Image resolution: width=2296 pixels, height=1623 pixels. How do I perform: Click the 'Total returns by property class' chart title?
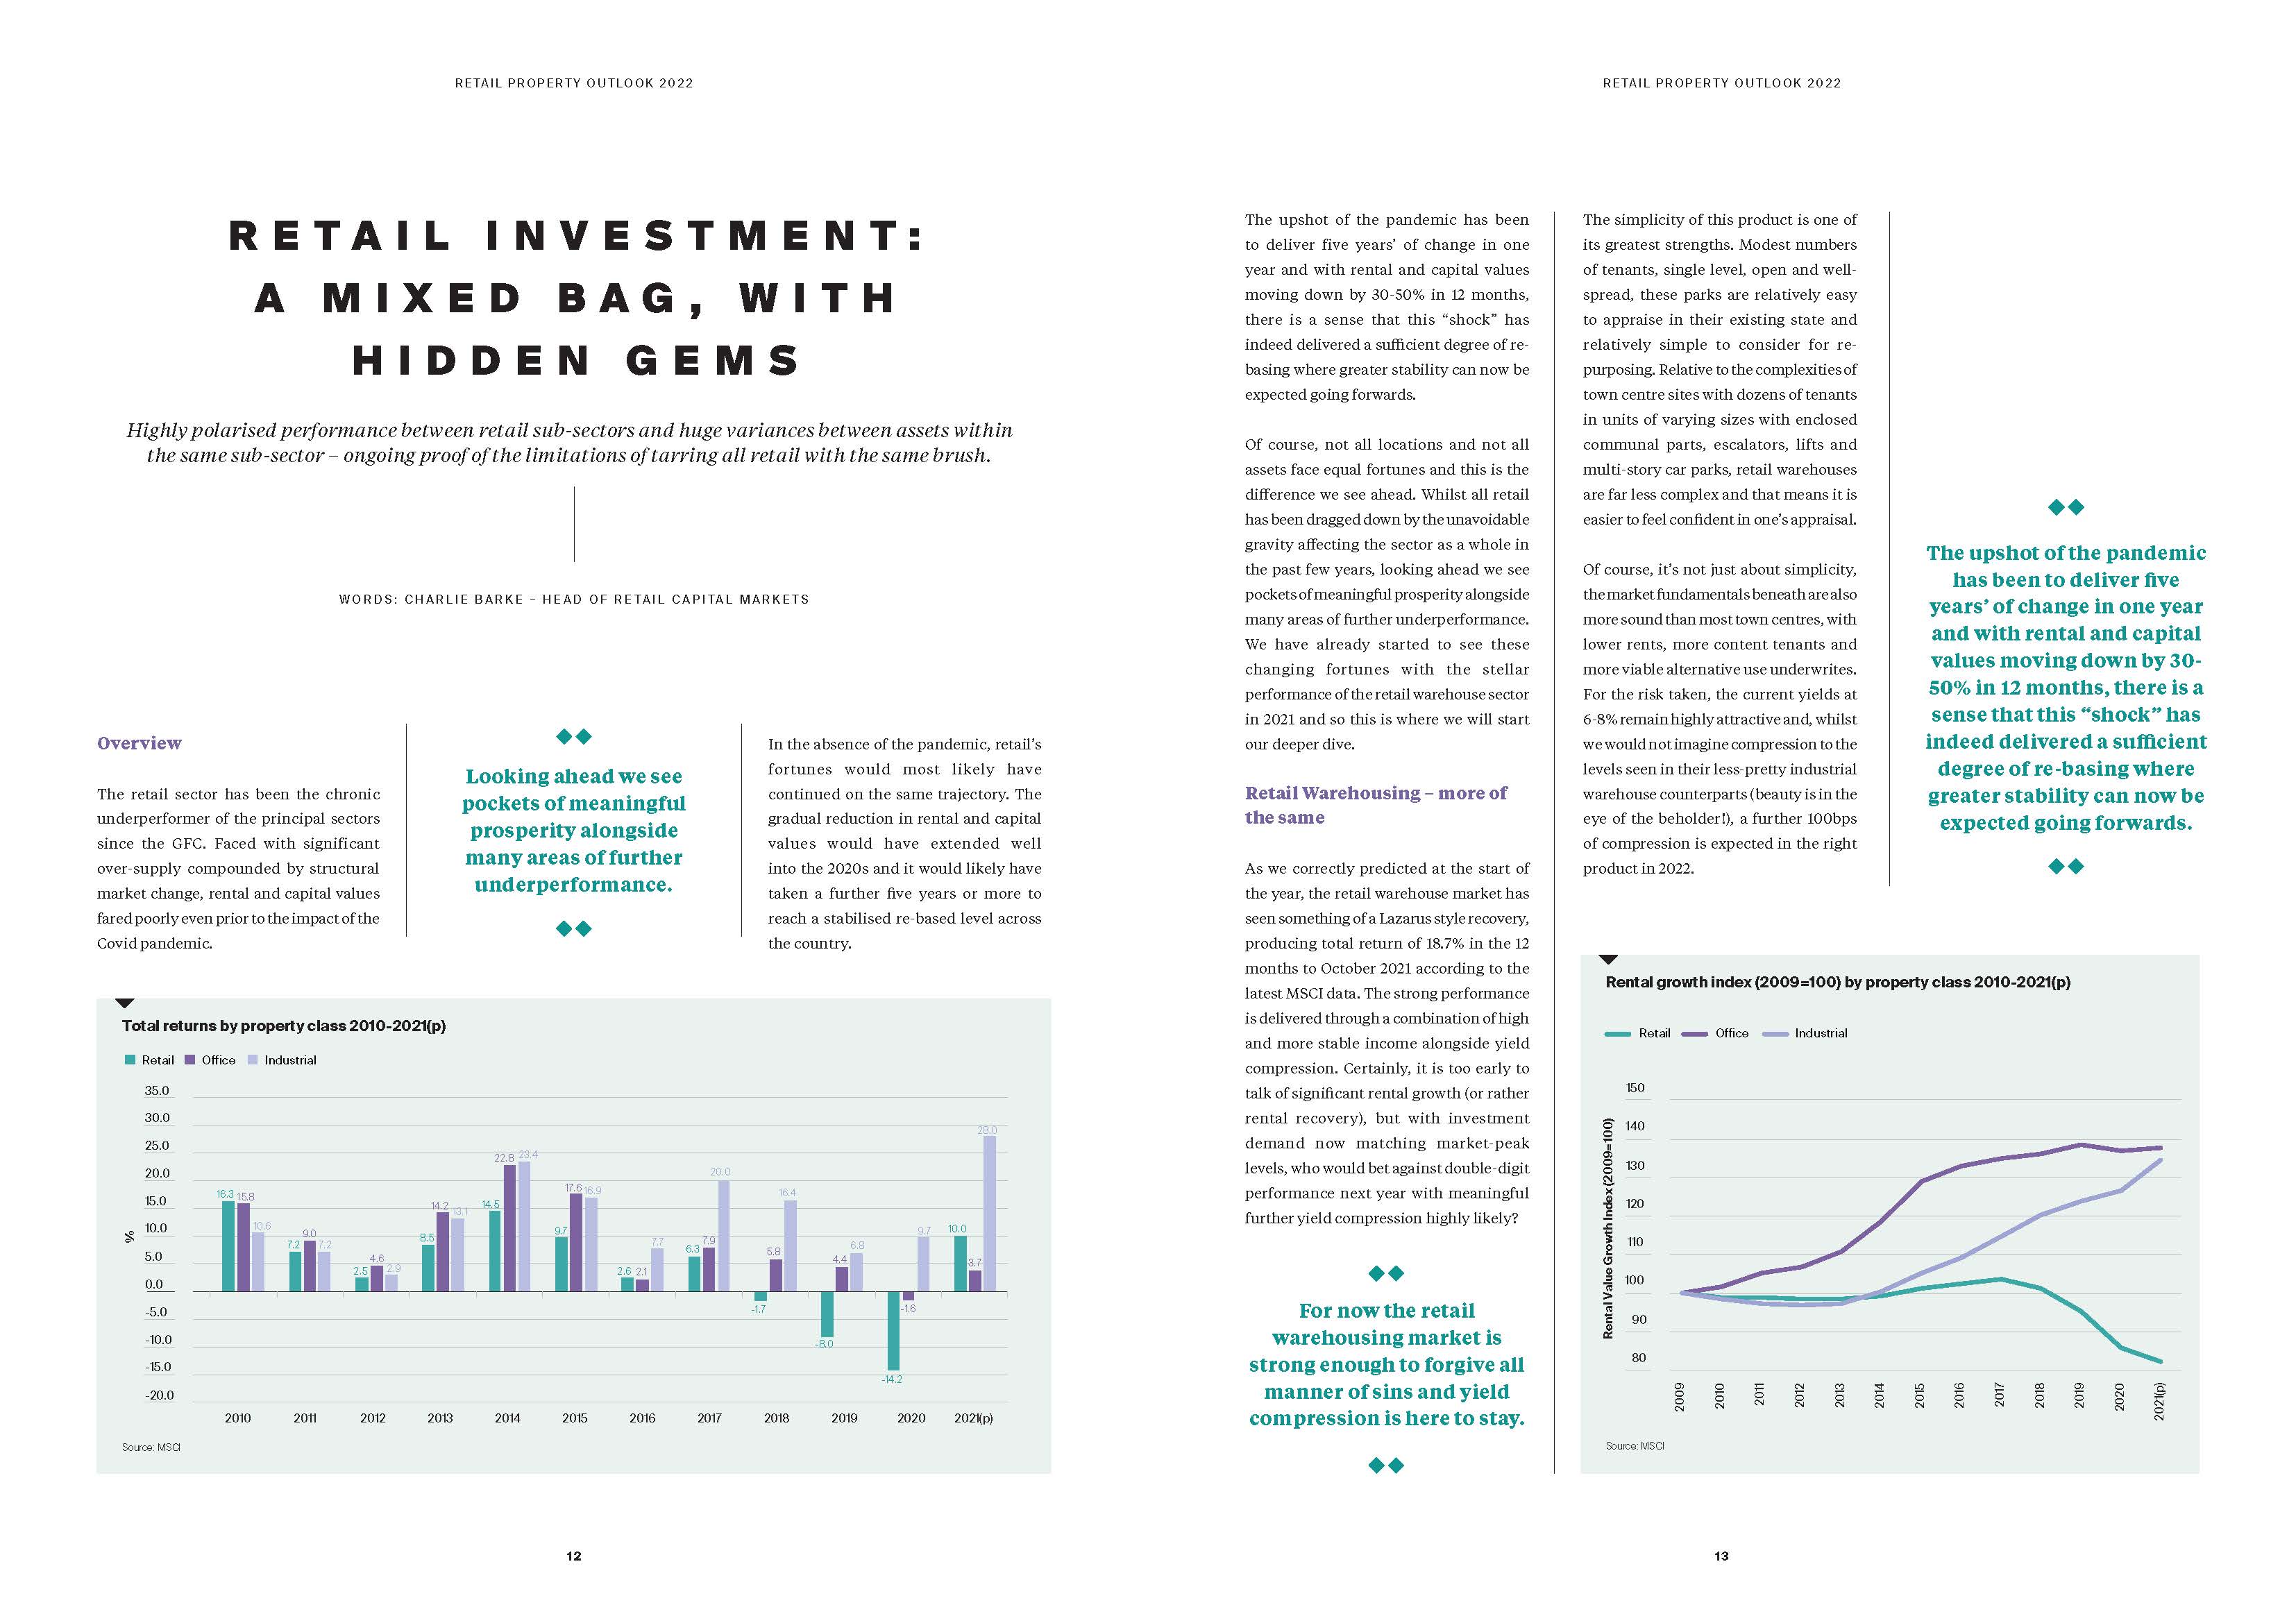284,1026
